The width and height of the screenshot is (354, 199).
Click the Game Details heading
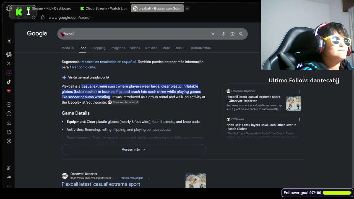click(x=76, y=113)
